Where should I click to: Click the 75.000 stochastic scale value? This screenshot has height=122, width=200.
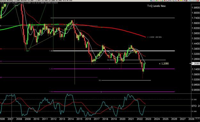coord(194,111)
